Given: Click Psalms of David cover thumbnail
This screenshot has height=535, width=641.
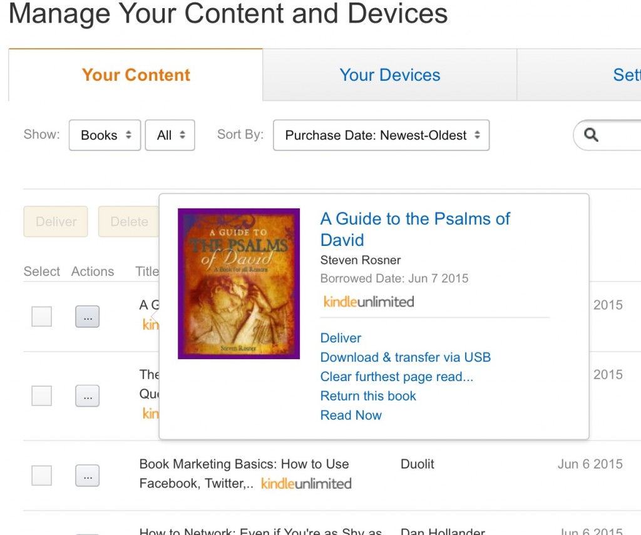Looking at the screenshot, I should [x=238, y=283].
